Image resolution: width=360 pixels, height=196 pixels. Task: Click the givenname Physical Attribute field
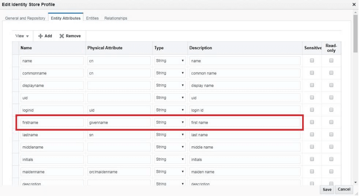pos(119,123)
